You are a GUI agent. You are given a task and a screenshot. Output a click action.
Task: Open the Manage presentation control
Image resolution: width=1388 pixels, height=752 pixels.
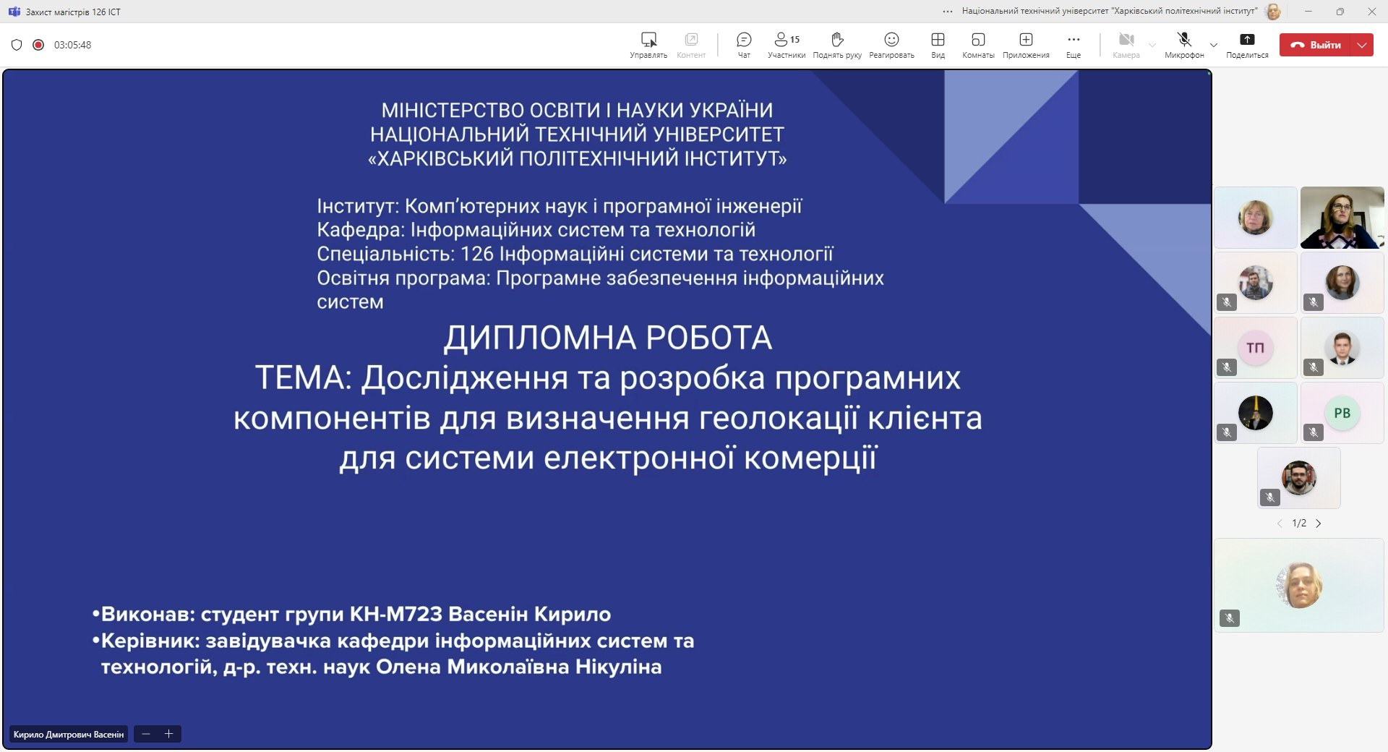tap(648, 44)
